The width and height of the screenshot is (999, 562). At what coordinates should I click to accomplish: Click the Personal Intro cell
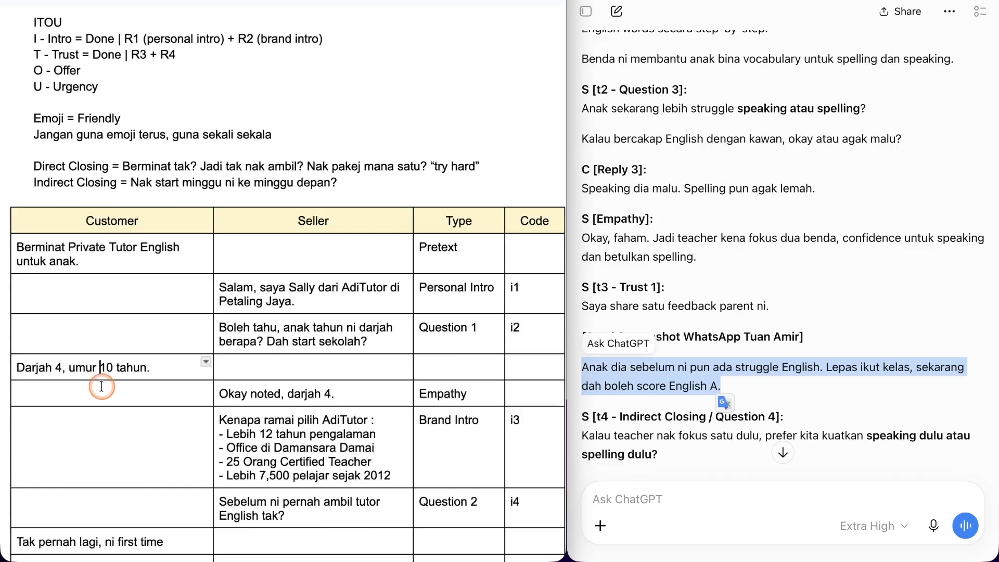pos(459,294)
